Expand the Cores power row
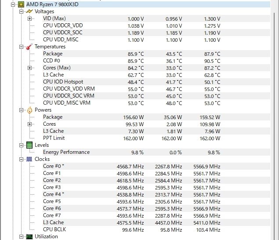279x240 pixels. pyautogui.click(x=30, y=124)
